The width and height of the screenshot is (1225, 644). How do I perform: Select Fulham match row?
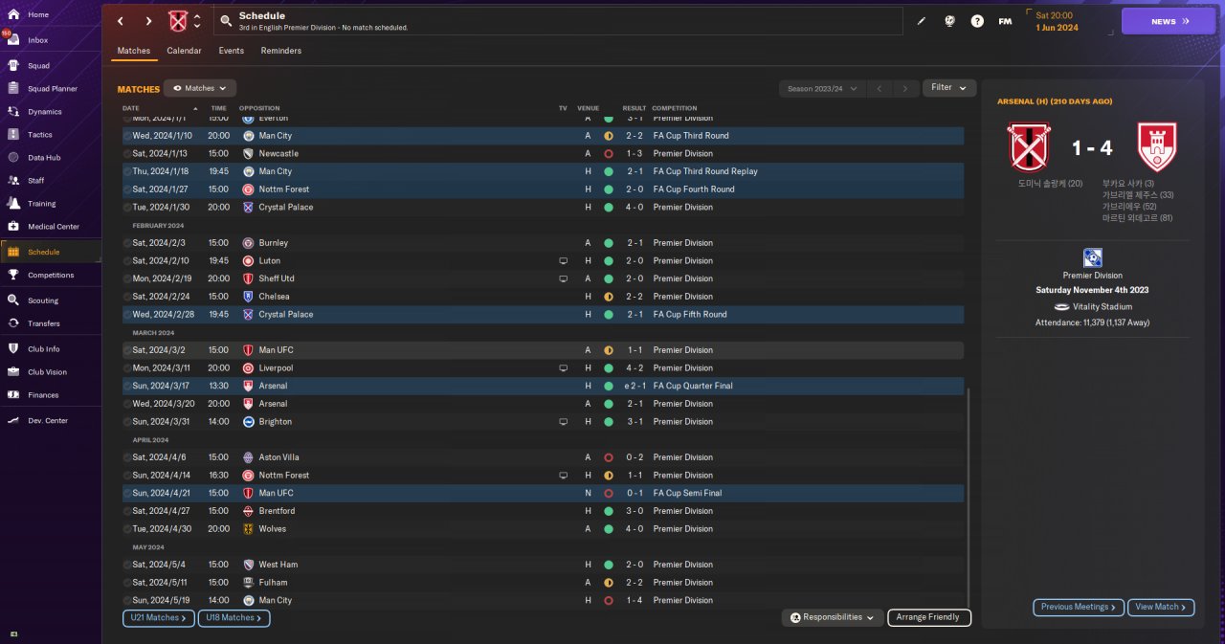coord(543,582)
